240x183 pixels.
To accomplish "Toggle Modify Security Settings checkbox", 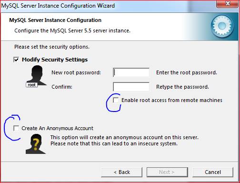I will [16, 60].
